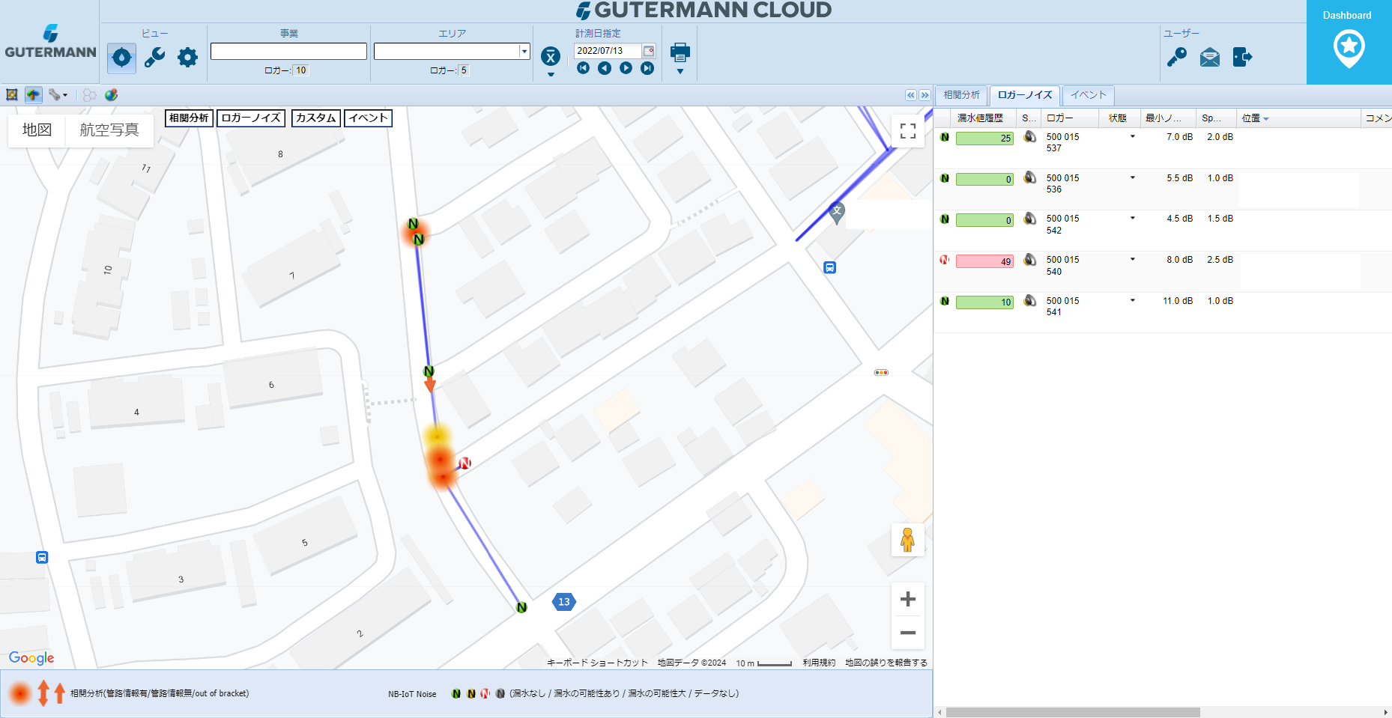This screenshot has height=718, width=1392.
Task: Click the date field 2022/07/13
Action: coord(608,51)
